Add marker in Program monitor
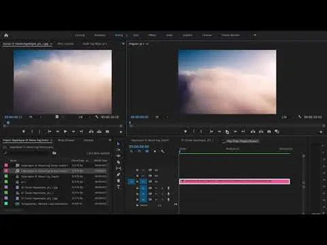Viewport: 327px width, 245px height. coord(185,131)
